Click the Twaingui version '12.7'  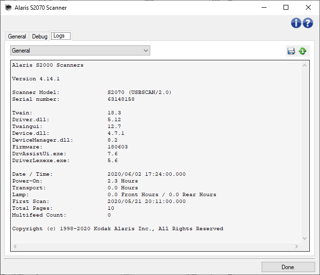pyautogui.click(x=114, y=127)
